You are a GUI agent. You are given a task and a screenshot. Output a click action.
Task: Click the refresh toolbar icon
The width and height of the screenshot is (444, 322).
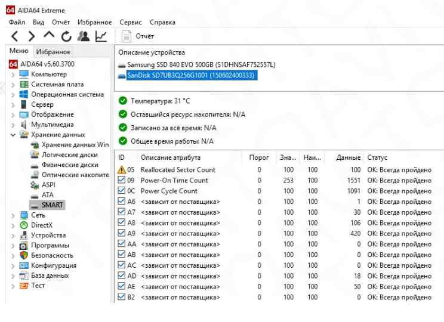66,36
